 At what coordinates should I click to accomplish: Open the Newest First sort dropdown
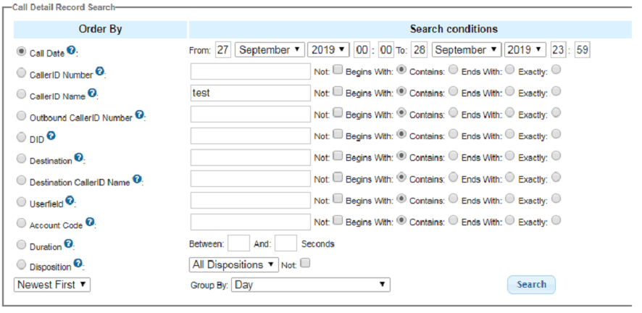pos(52,285)
